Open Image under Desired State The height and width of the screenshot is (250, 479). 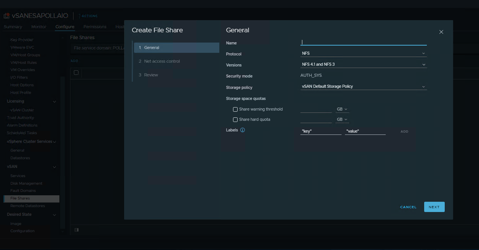click(16, 224)
